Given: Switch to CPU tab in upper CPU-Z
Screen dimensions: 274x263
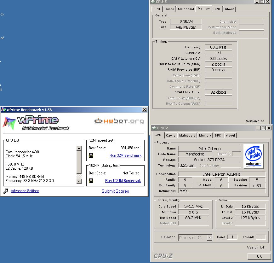Looking at the screenshot, I should click(x=157, y=9).
